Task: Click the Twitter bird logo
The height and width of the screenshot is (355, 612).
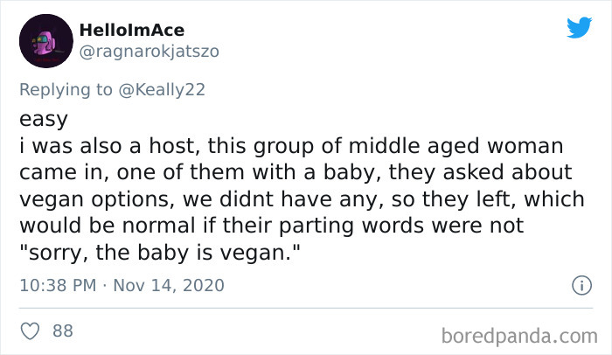Action: (579, 27)
